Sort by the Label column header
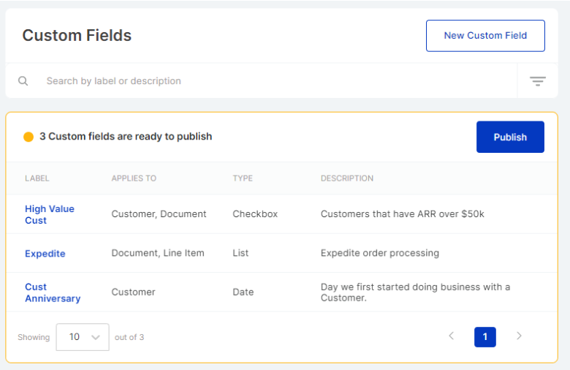Screen dimensions: 570x370 (37, 178)
